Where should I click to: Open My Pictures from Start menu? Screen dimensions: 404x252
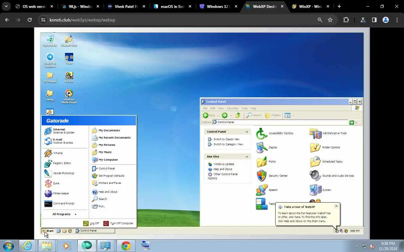click(x=104, y=145)
